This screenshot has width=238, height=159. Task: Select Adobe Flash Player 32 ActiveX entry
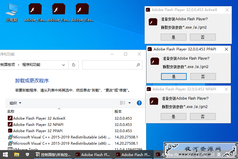[39, 118]
